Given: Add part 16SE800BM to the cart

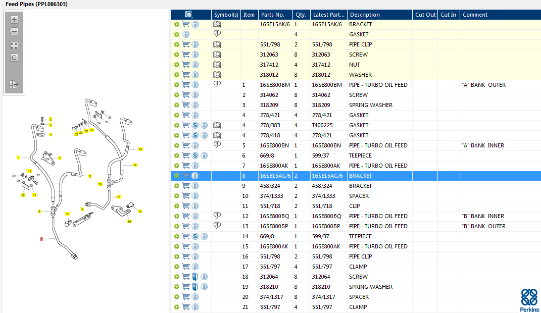Looking at the screenshot, I should point(186,85).
